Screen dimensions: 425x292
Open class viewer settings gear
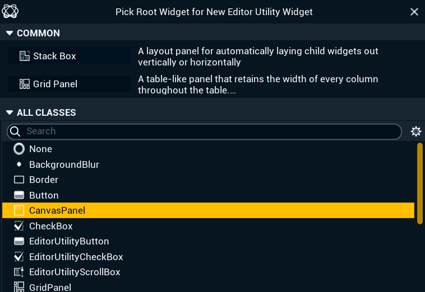[416, 131]
